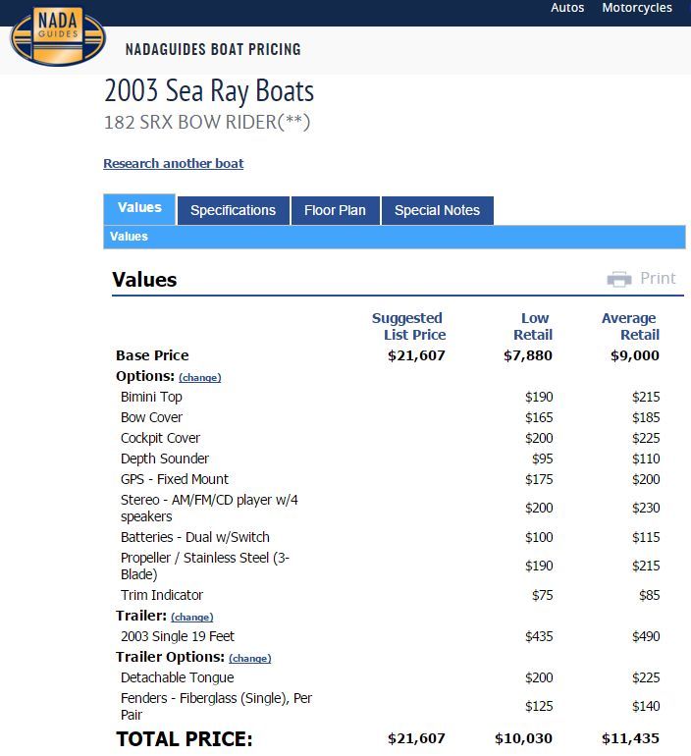
Task: Click the GPS - Fixed Mount option label
Action: 175,480
